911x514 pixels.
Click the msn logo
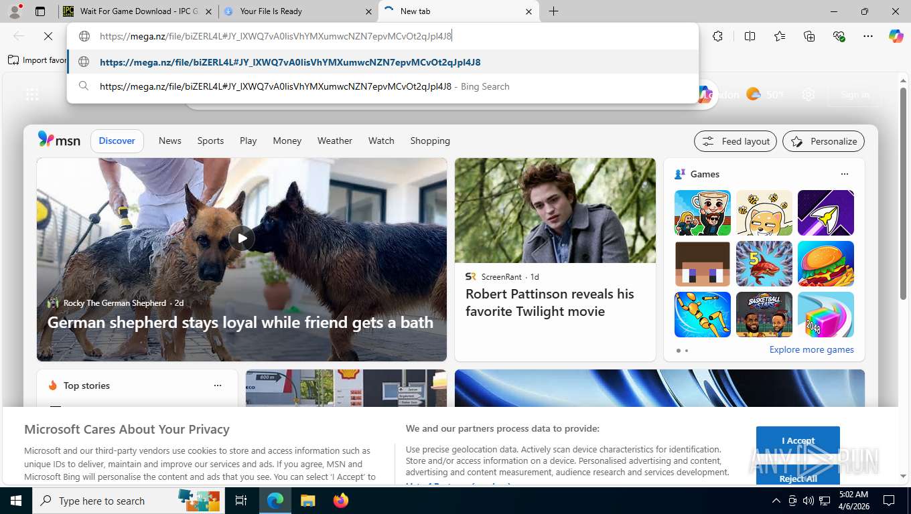click(x=59, y=140)
